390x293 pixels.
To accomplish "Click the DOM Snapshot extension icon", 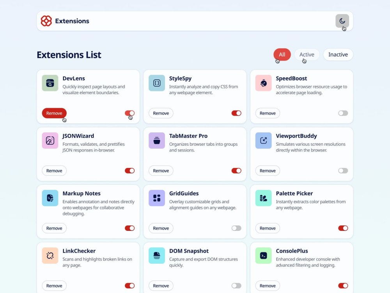I will tap(157, 255).
